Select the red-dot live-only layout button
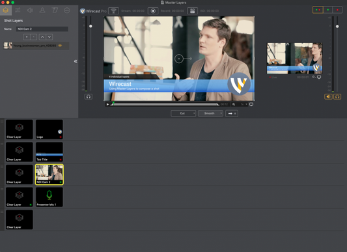 coord(337,10)
